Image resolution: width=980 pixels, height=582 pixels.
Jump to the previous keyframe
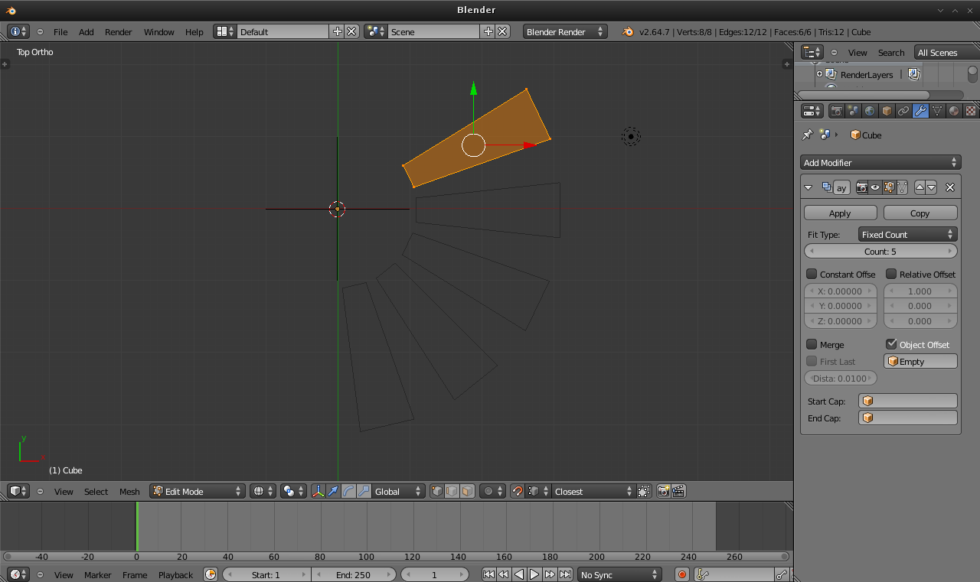tap(504, 574)
